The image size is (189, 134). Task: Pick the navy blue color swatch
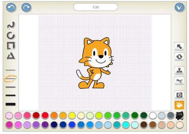(x=54, y=125)
